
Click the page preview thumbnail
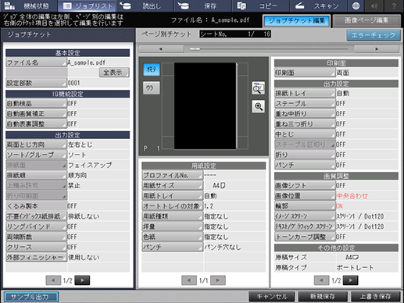pos(206,106)
